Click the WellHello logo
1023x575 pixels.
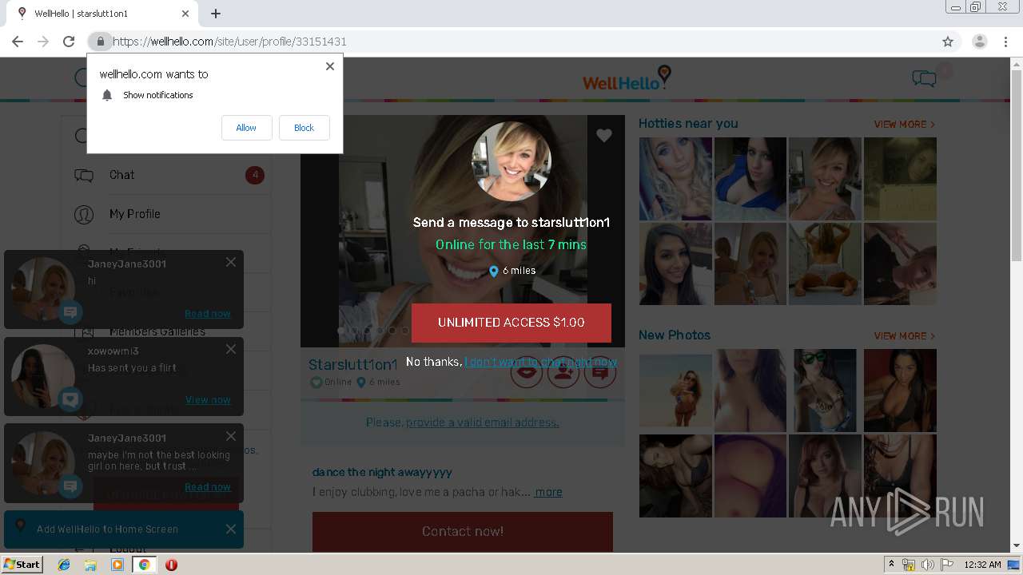627,78
